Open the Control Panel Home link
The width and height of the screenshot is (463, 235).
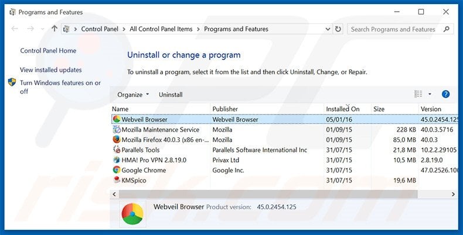(x=48, y=51)
